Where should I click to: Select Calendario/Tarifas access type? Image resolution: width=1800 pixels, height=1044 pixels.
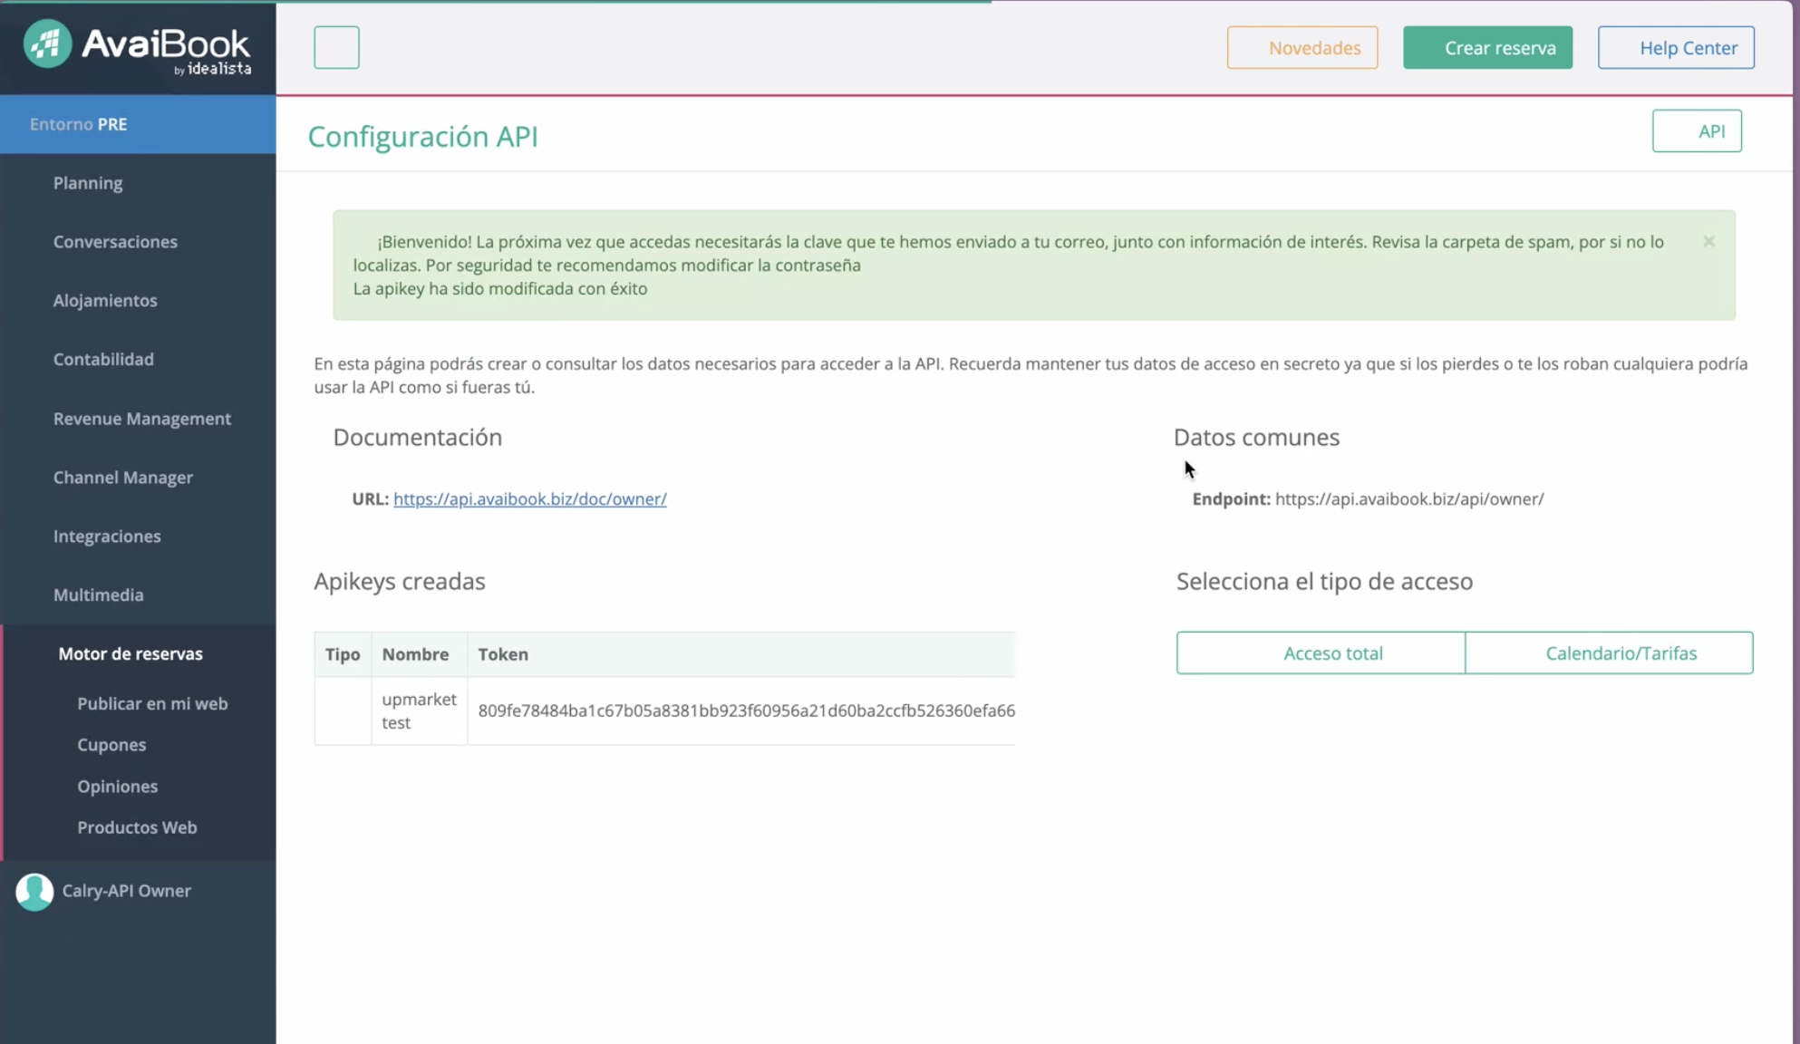point(1609,652)
